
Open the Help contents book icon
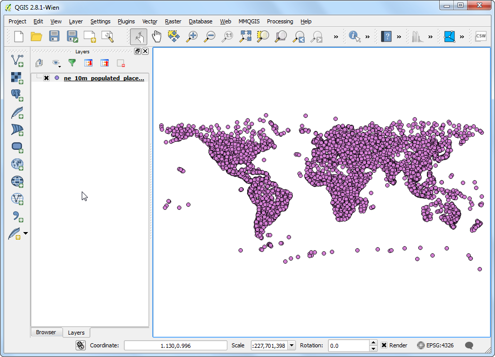(386, 37)
